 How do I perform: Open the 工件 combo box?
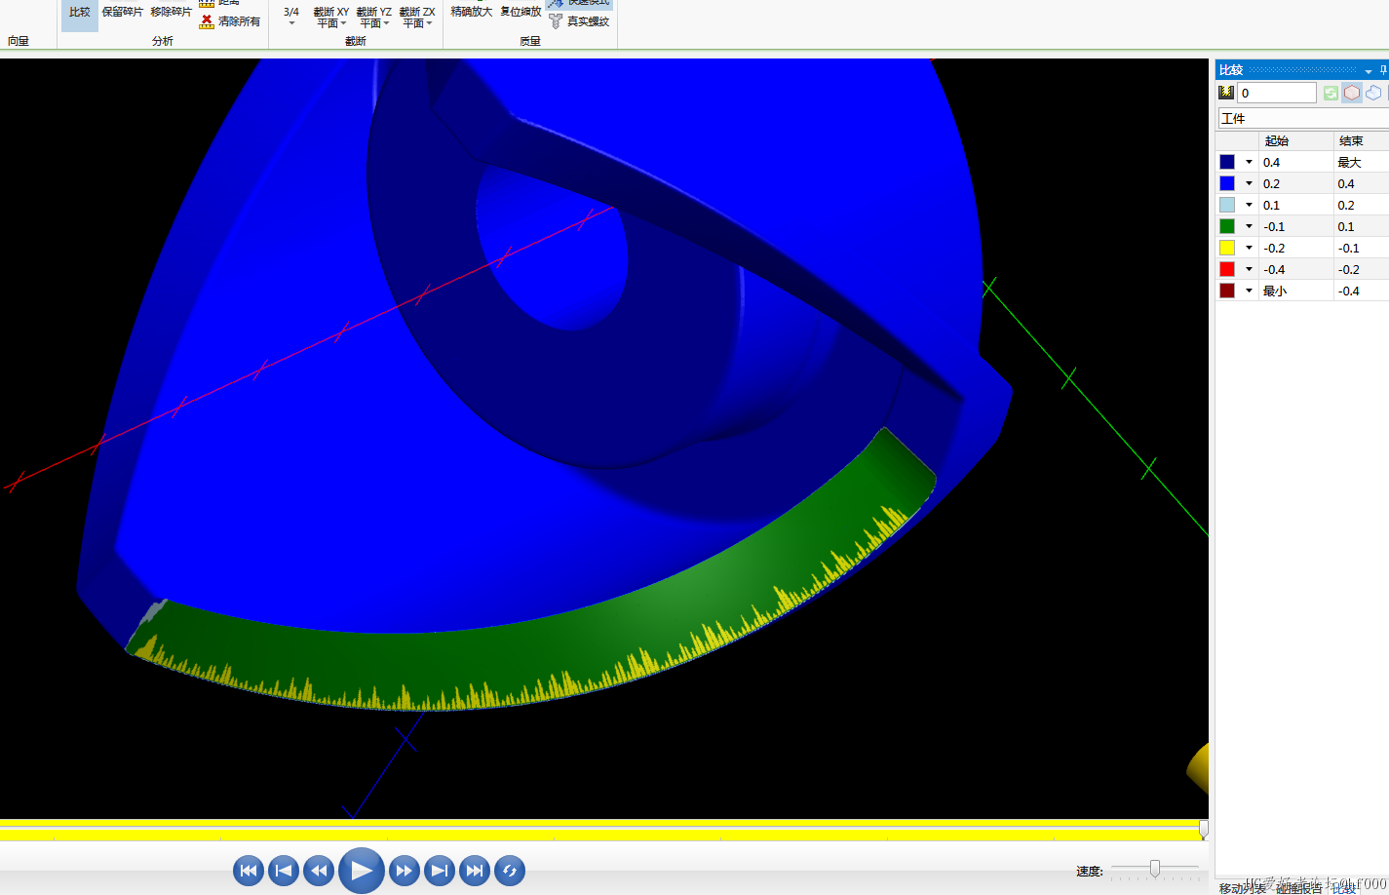pos(1303,118)
